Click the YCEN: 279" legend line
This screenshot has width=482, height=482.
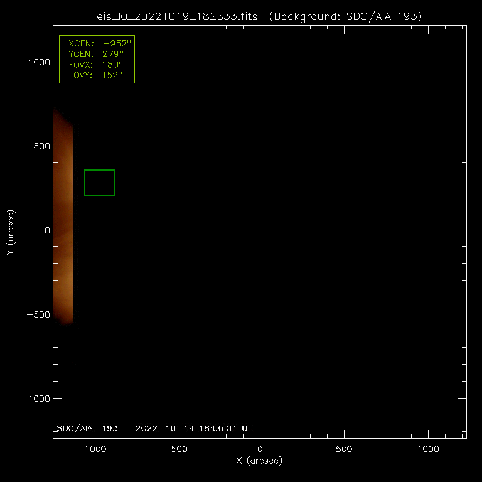coord(96,54)
